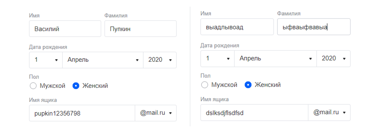Expand the @mail.ru domain dropdown in right form

[x=329, y=113]
